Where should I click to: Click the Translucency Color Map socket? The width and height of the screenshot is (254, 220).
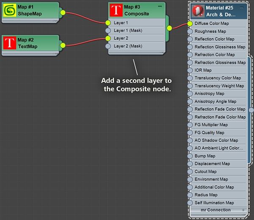click(x=190, y=78)
